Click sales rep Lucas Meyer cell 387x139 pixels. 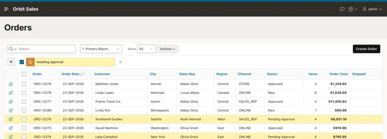click(x=190, y=93)
